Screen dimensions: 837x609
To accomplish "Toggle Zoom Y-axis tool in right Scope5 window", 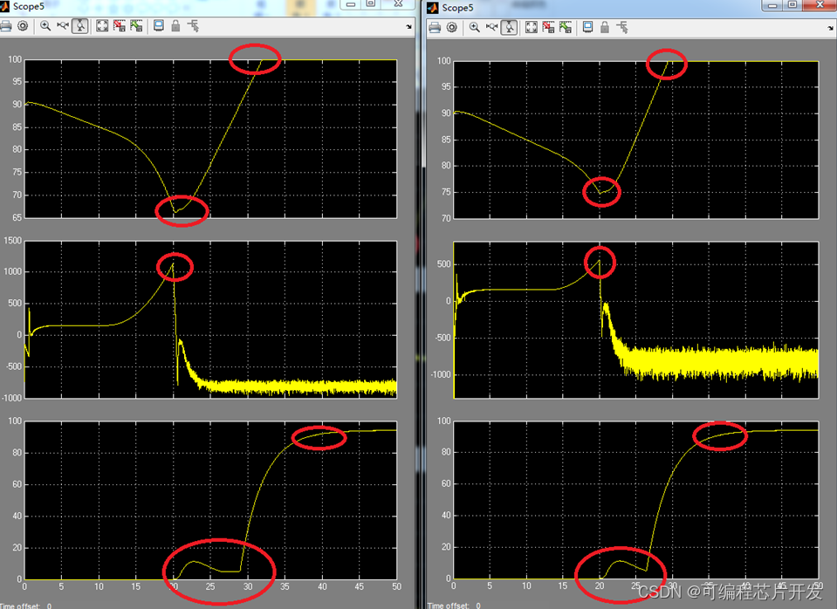I will pos(509,27).
